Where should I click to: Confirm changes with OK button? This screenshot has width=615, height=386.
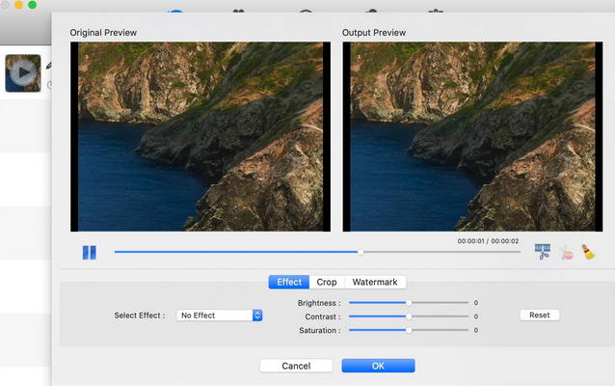point(378,366)
